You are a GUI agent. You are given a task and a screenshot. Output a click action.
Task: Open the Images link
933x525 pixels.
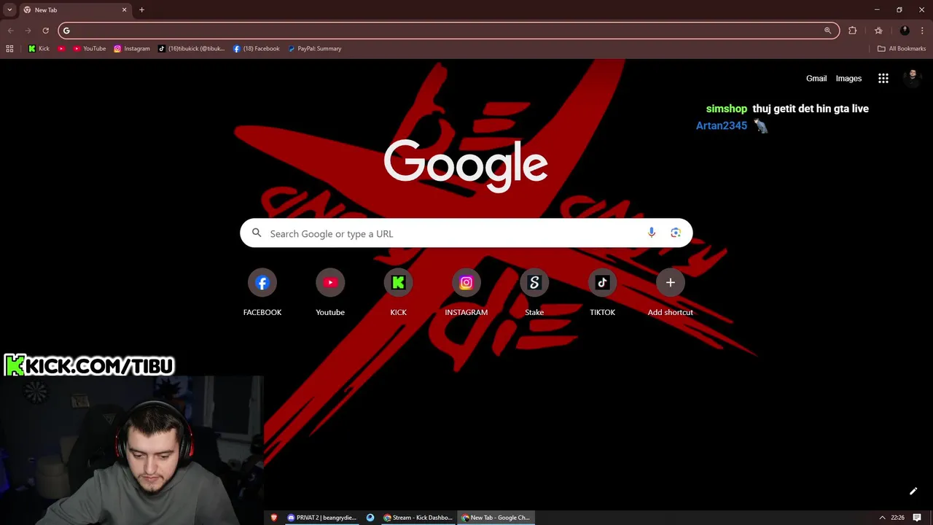click(x=848, y=79)
